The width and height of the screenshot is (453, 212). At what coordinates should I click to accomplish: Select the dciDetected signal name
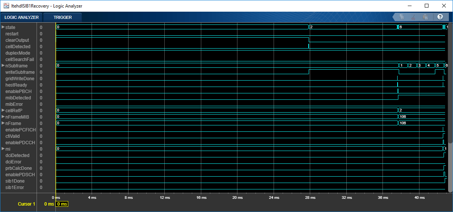(x=17, y=156)
